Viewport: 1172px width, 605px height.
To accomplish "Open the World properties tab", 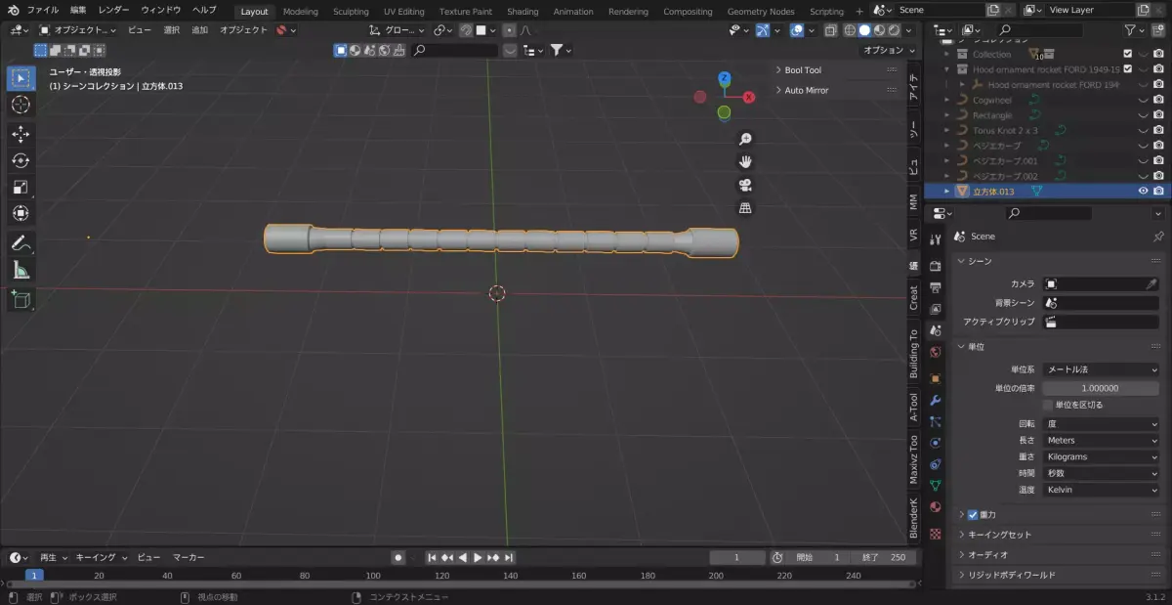I will (x=935, y=352).
